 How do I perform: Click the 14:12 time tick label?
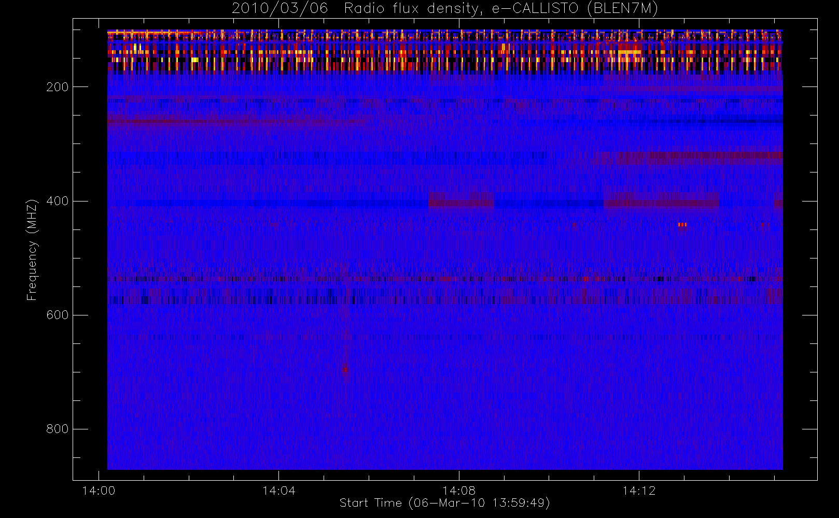point(639,490)
